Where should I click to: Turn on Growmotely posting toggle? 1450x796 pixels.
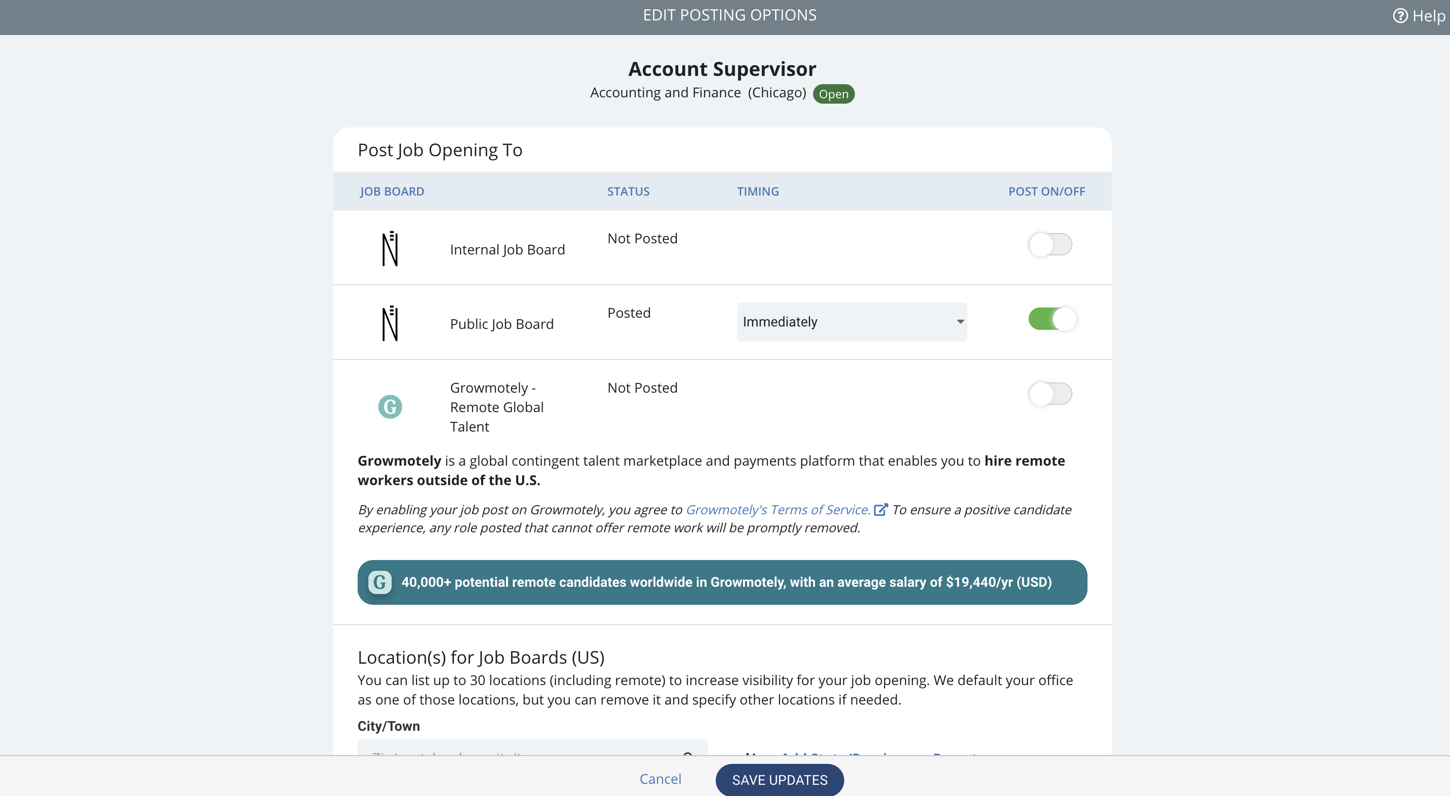pyautogui.click(x=1051, y=394)
